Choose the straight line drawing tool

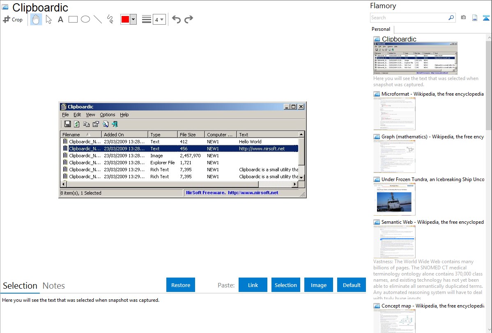(x=97, y=19)
